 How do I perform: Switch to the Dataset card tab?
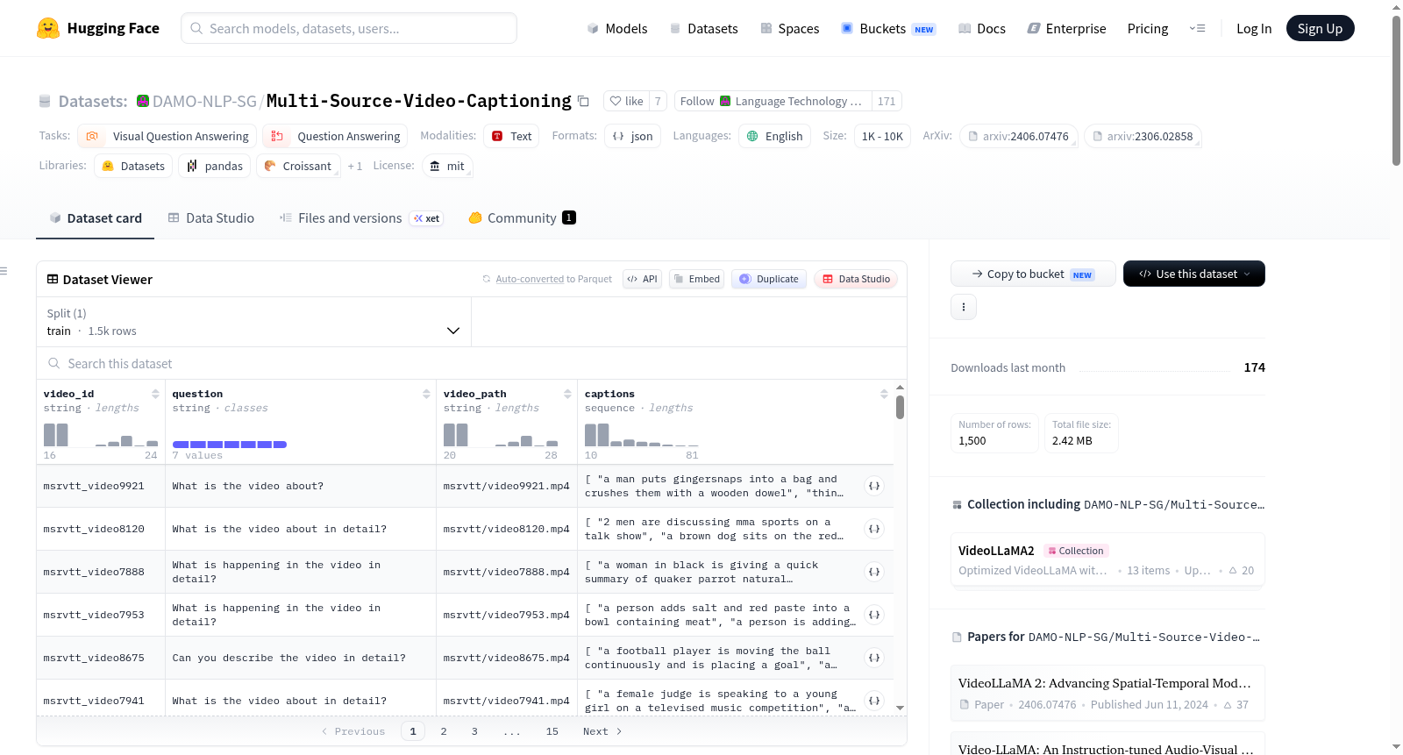click(96, 218)
